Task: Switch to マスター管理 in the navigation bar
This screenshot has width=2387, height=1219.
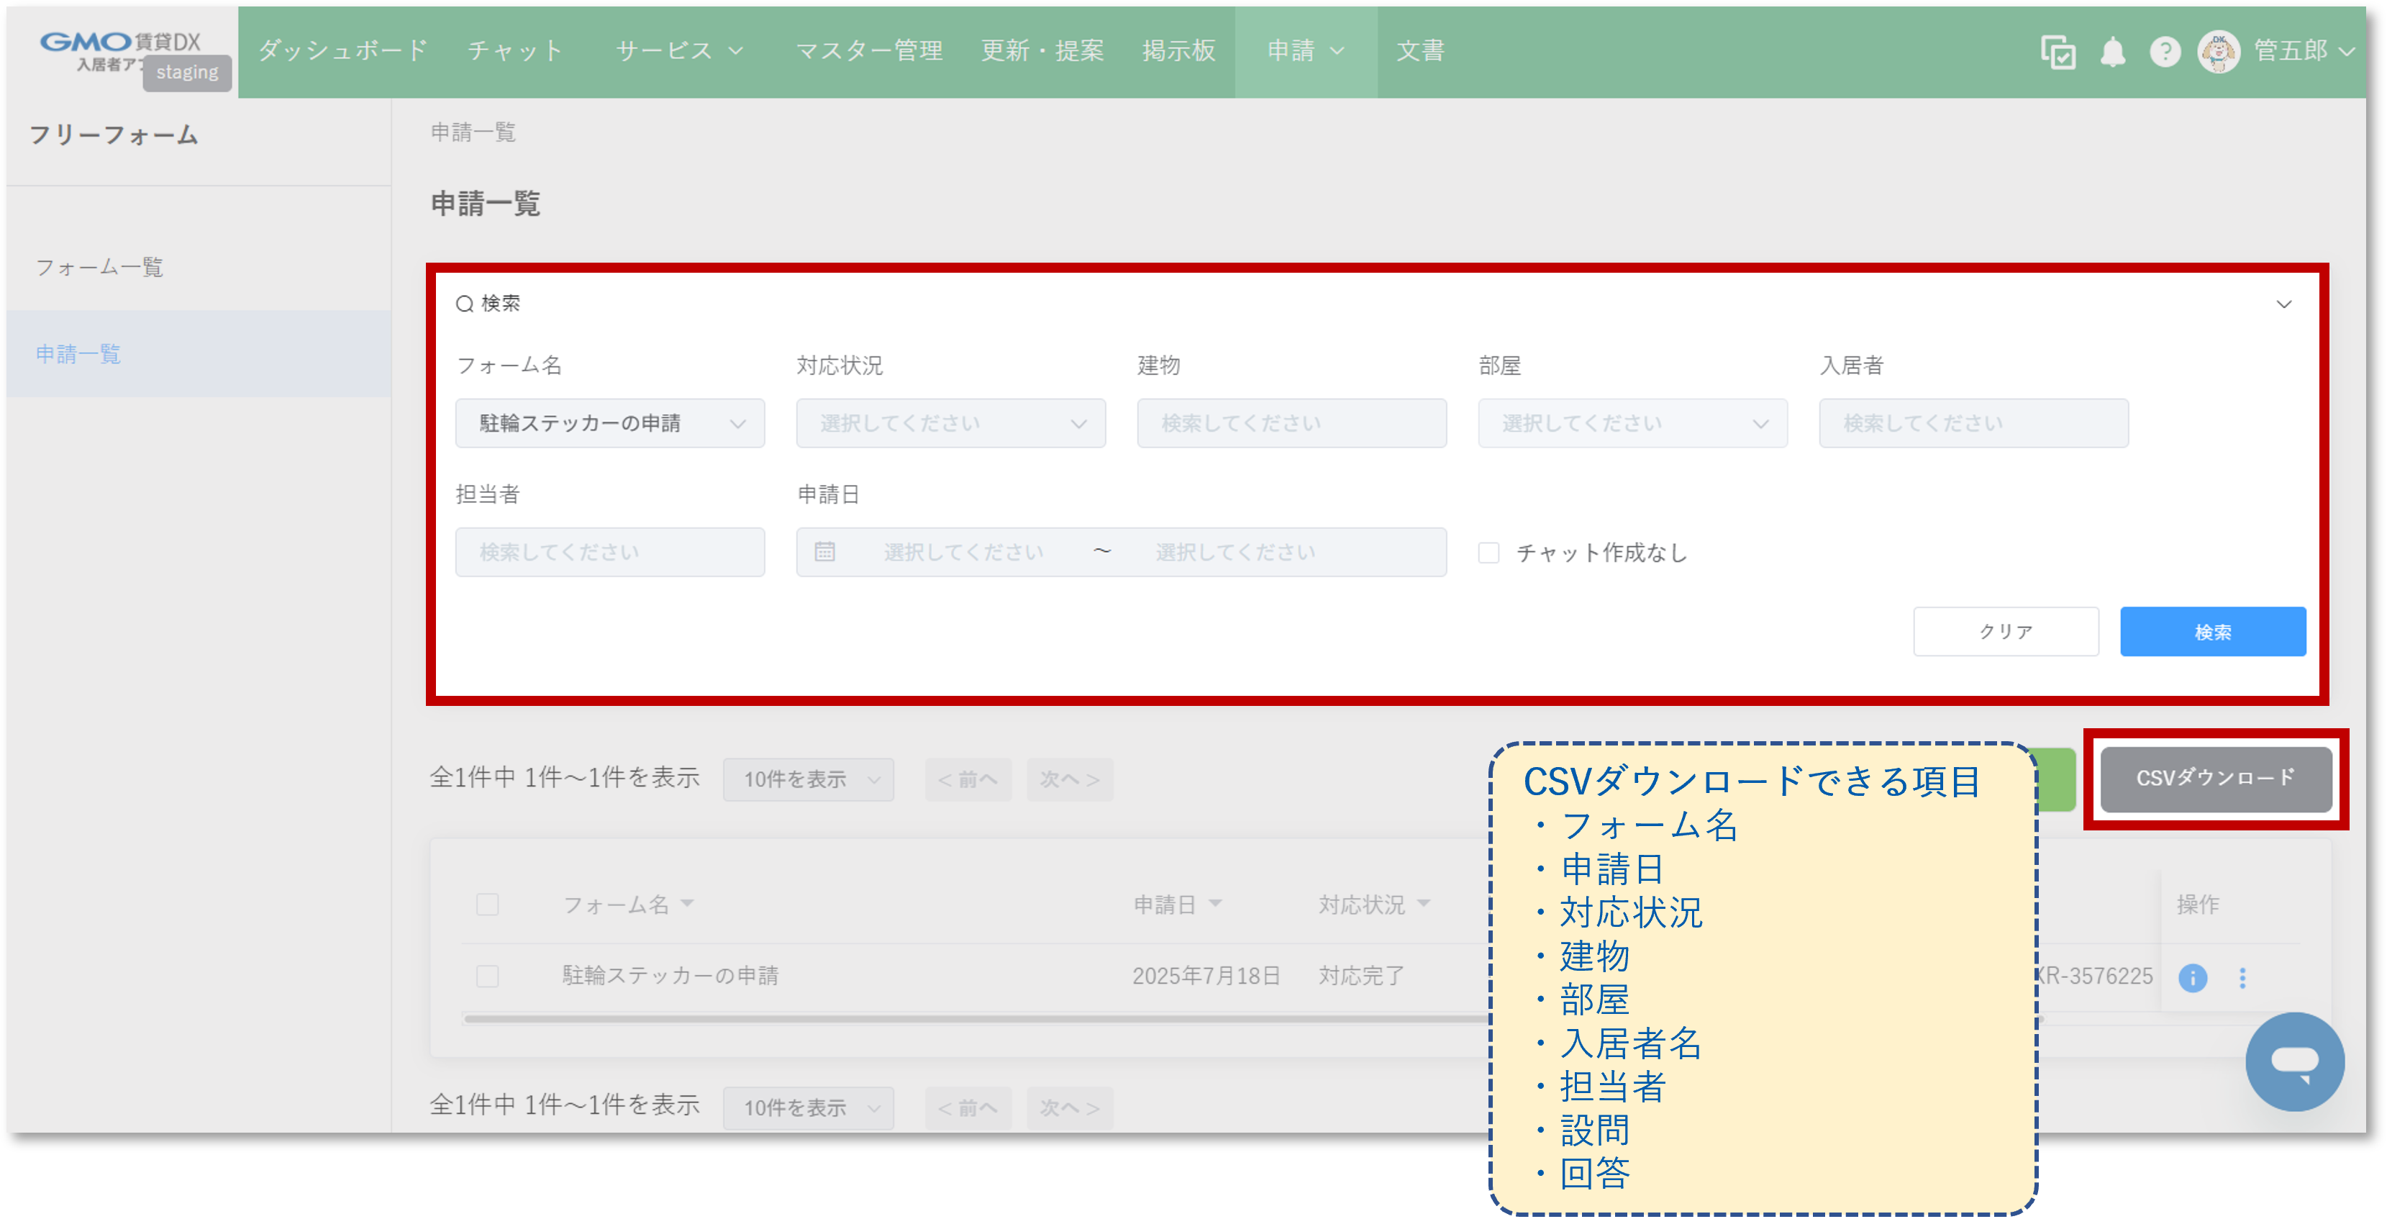Action: tap(869, 51)
